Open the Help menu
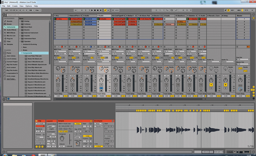 (36, 6)
